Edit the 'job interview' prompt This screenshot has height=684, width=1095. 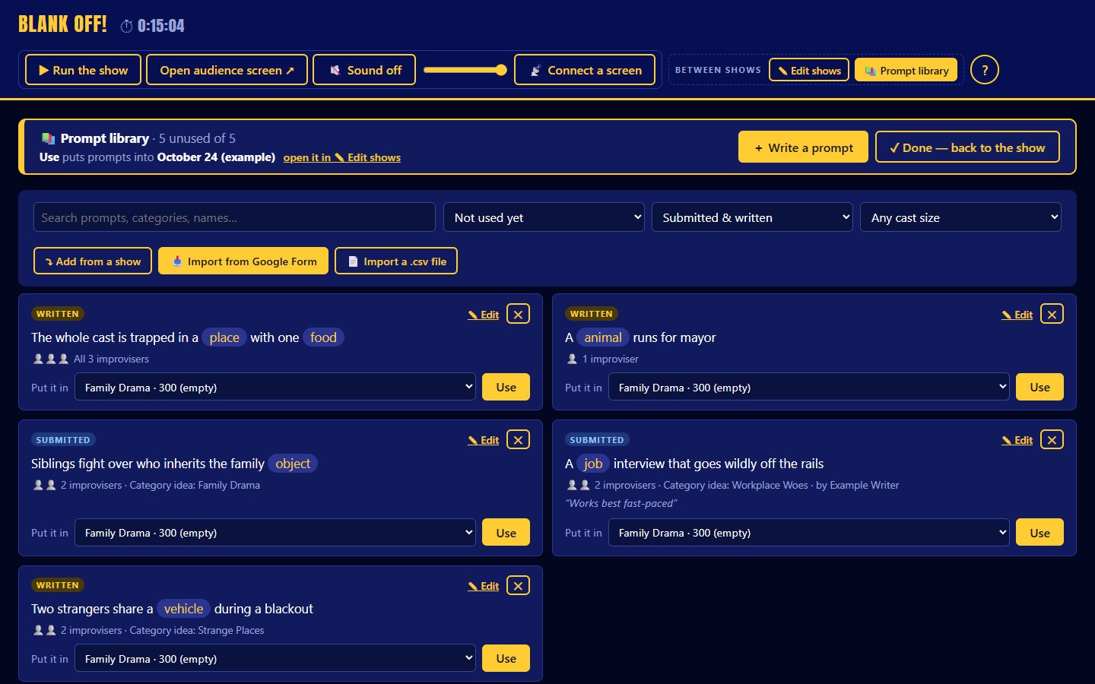pyautogui.click(x=1017, y=440)
